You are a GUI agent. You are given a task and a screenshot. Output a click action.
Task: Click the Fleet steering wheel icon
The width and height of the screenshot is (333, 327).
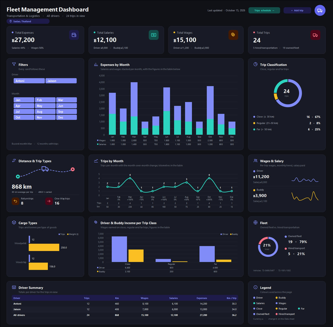click(255, 222)
